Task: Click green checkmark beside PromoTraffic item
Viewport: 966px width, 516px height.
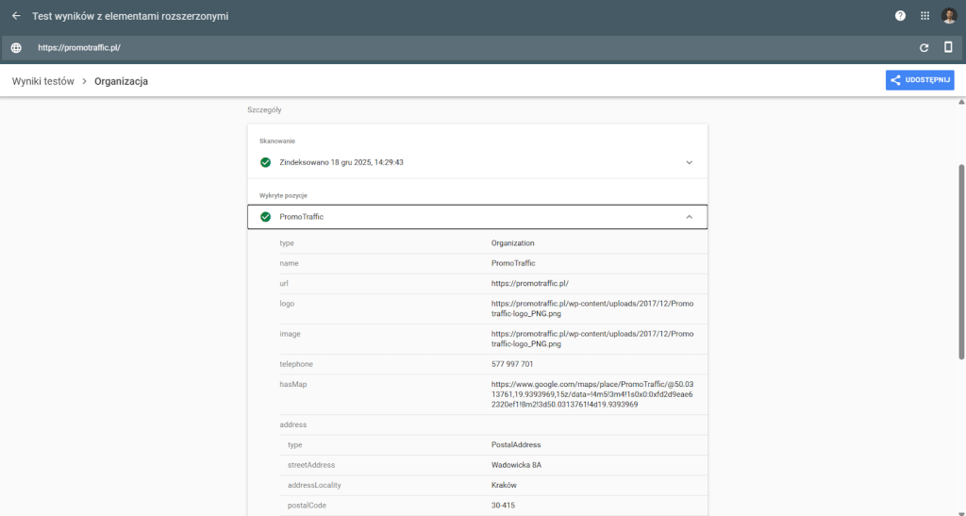Action: click(266, 217)
